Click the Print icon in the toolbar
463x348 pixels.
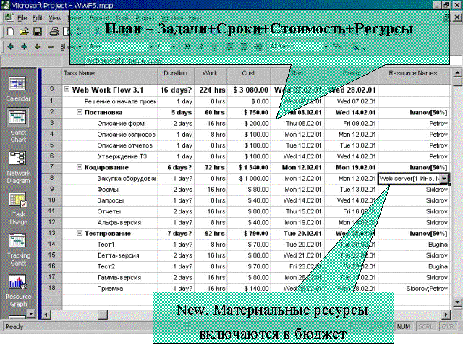pyautogui.click(x=54, y=32)
